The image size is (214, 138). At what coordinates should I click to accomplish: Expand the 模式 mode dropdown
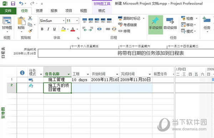(x=195, y=31)
